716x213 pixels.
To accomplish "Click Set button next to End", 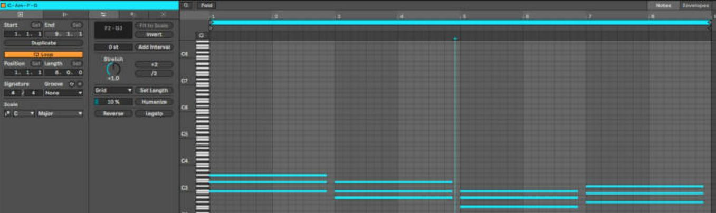I will click(x=77, y=25).
